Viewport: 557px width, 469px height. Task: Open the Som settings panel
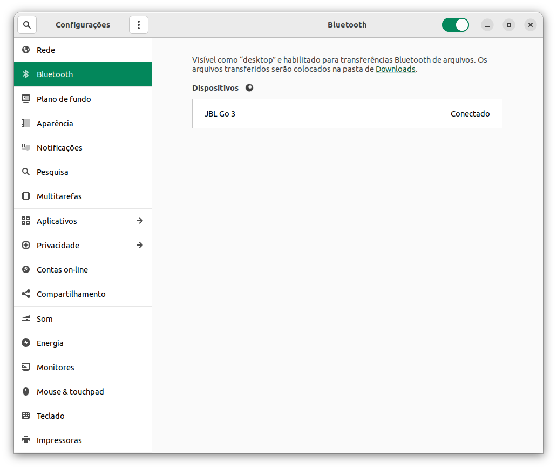[83, 319]
